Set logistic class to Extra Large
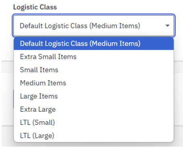 click(94, 109)
